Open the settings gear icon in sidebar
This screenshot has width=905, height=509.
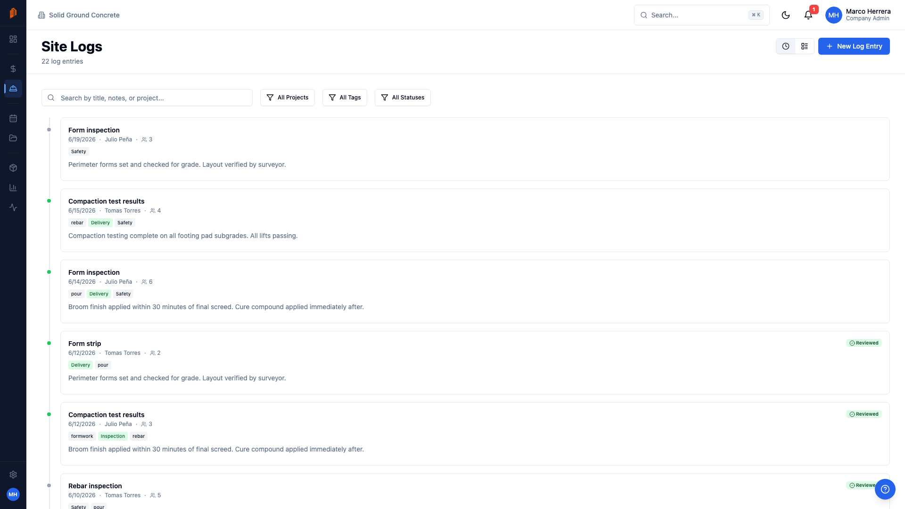(x=13, y=475)
